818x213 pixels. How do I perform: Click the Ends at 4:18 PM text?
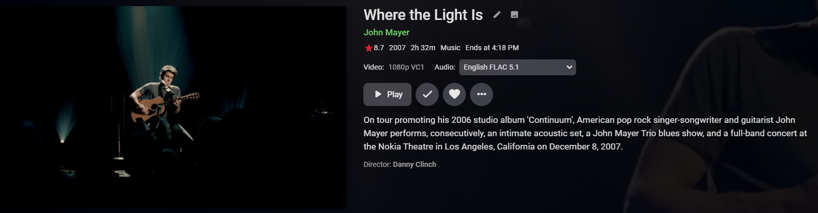(x=492, y=48)
